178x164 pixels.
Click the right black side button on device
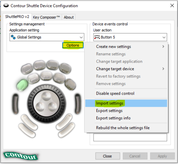78,104
